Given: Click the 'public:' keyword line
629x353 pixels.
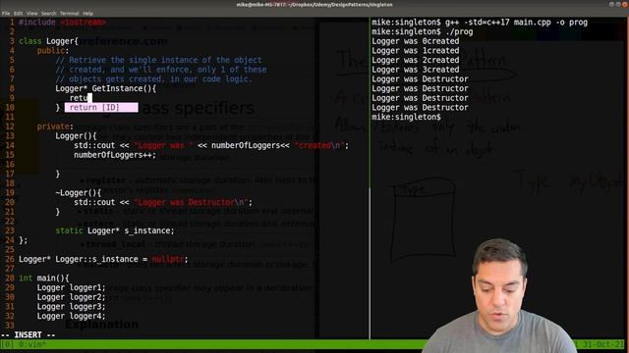Looking at the screenshot, I should [53, 51].
